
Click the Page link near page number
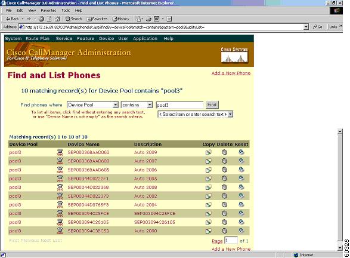pyautogui.click(x=217, y=241)
